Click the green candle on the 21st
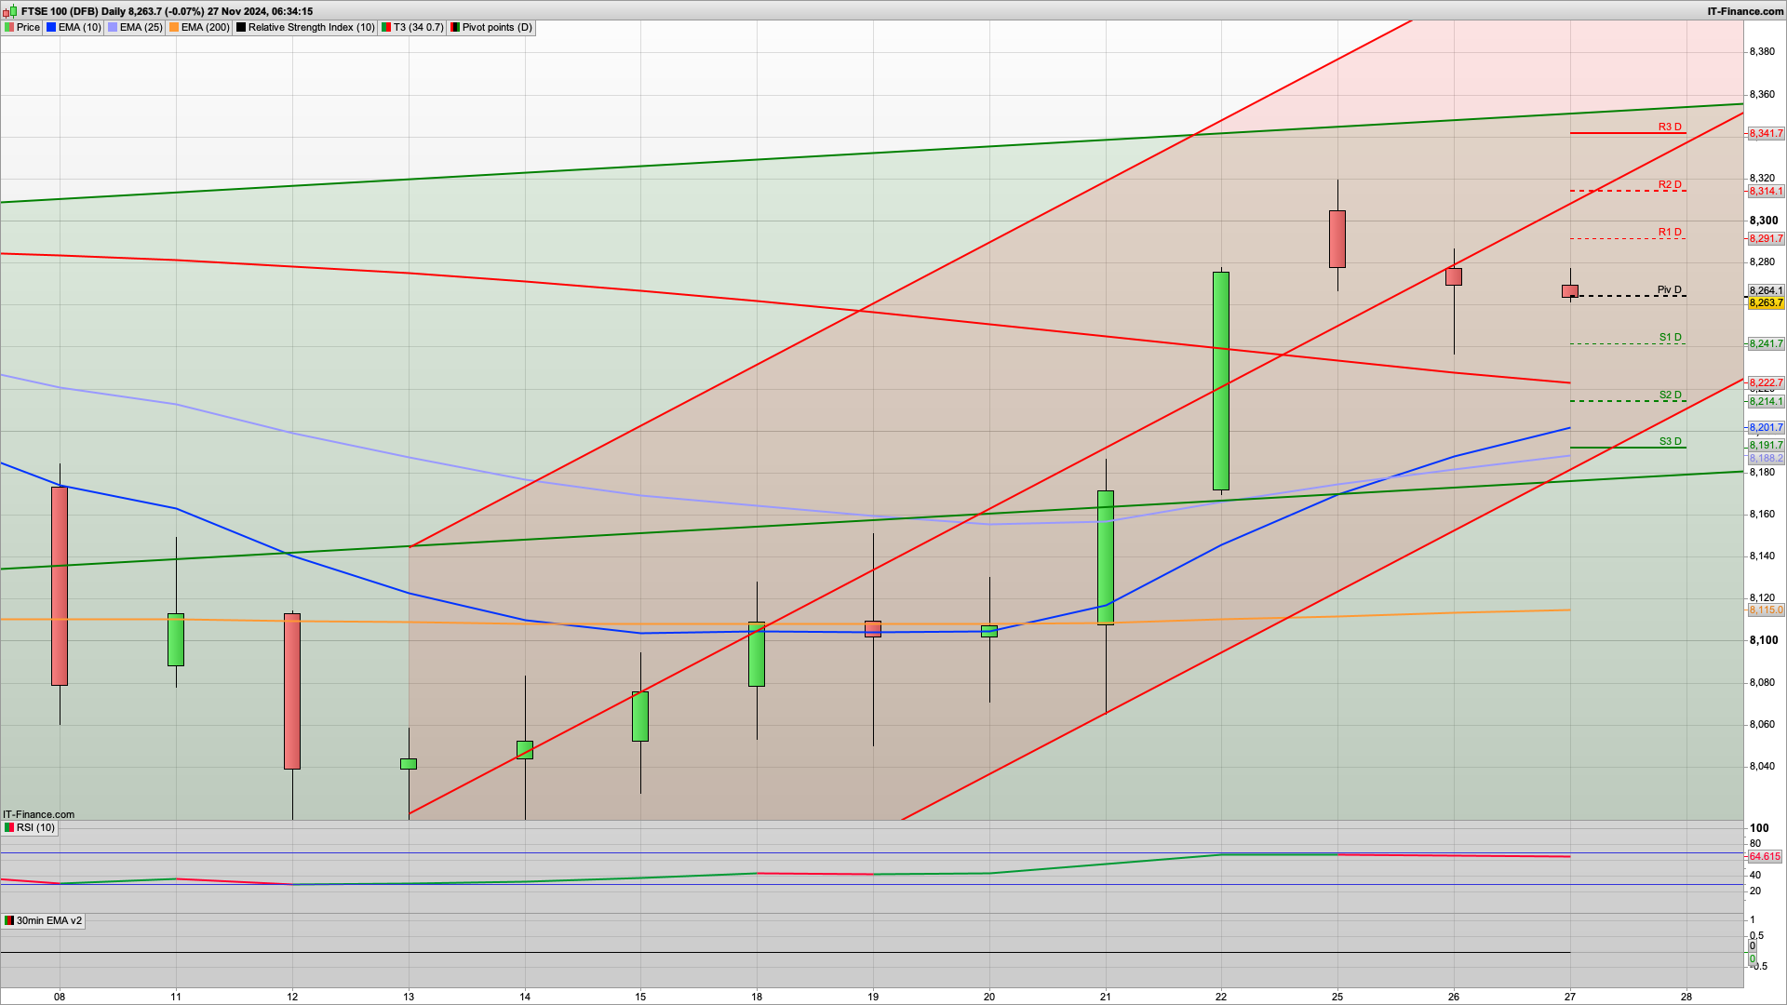Image resolution: width=1787 pixels, height=1005 pixels. click(1106, 557)
